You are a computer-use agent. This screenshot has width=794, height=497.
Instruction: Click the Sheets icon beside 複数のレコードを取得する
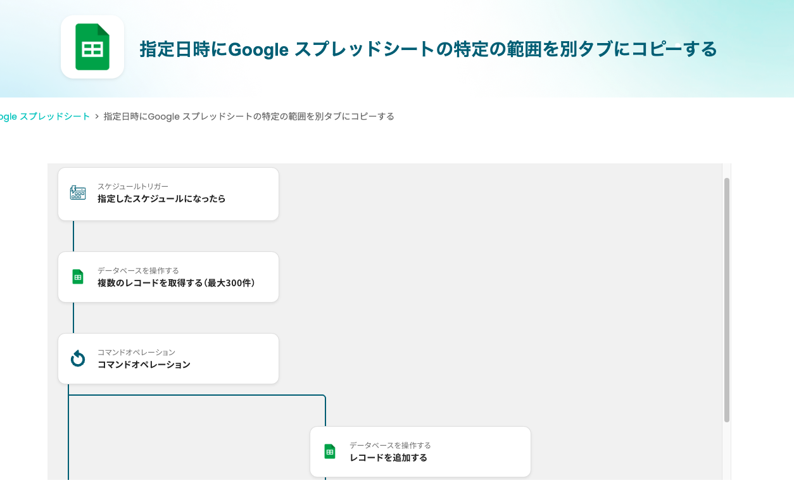coord(78,277)
